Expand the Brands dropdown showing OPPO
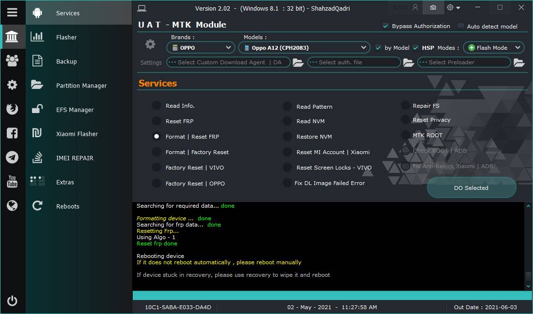Image resolution: width=533 pixels, height=314 pixels. [x=201, y=48]
